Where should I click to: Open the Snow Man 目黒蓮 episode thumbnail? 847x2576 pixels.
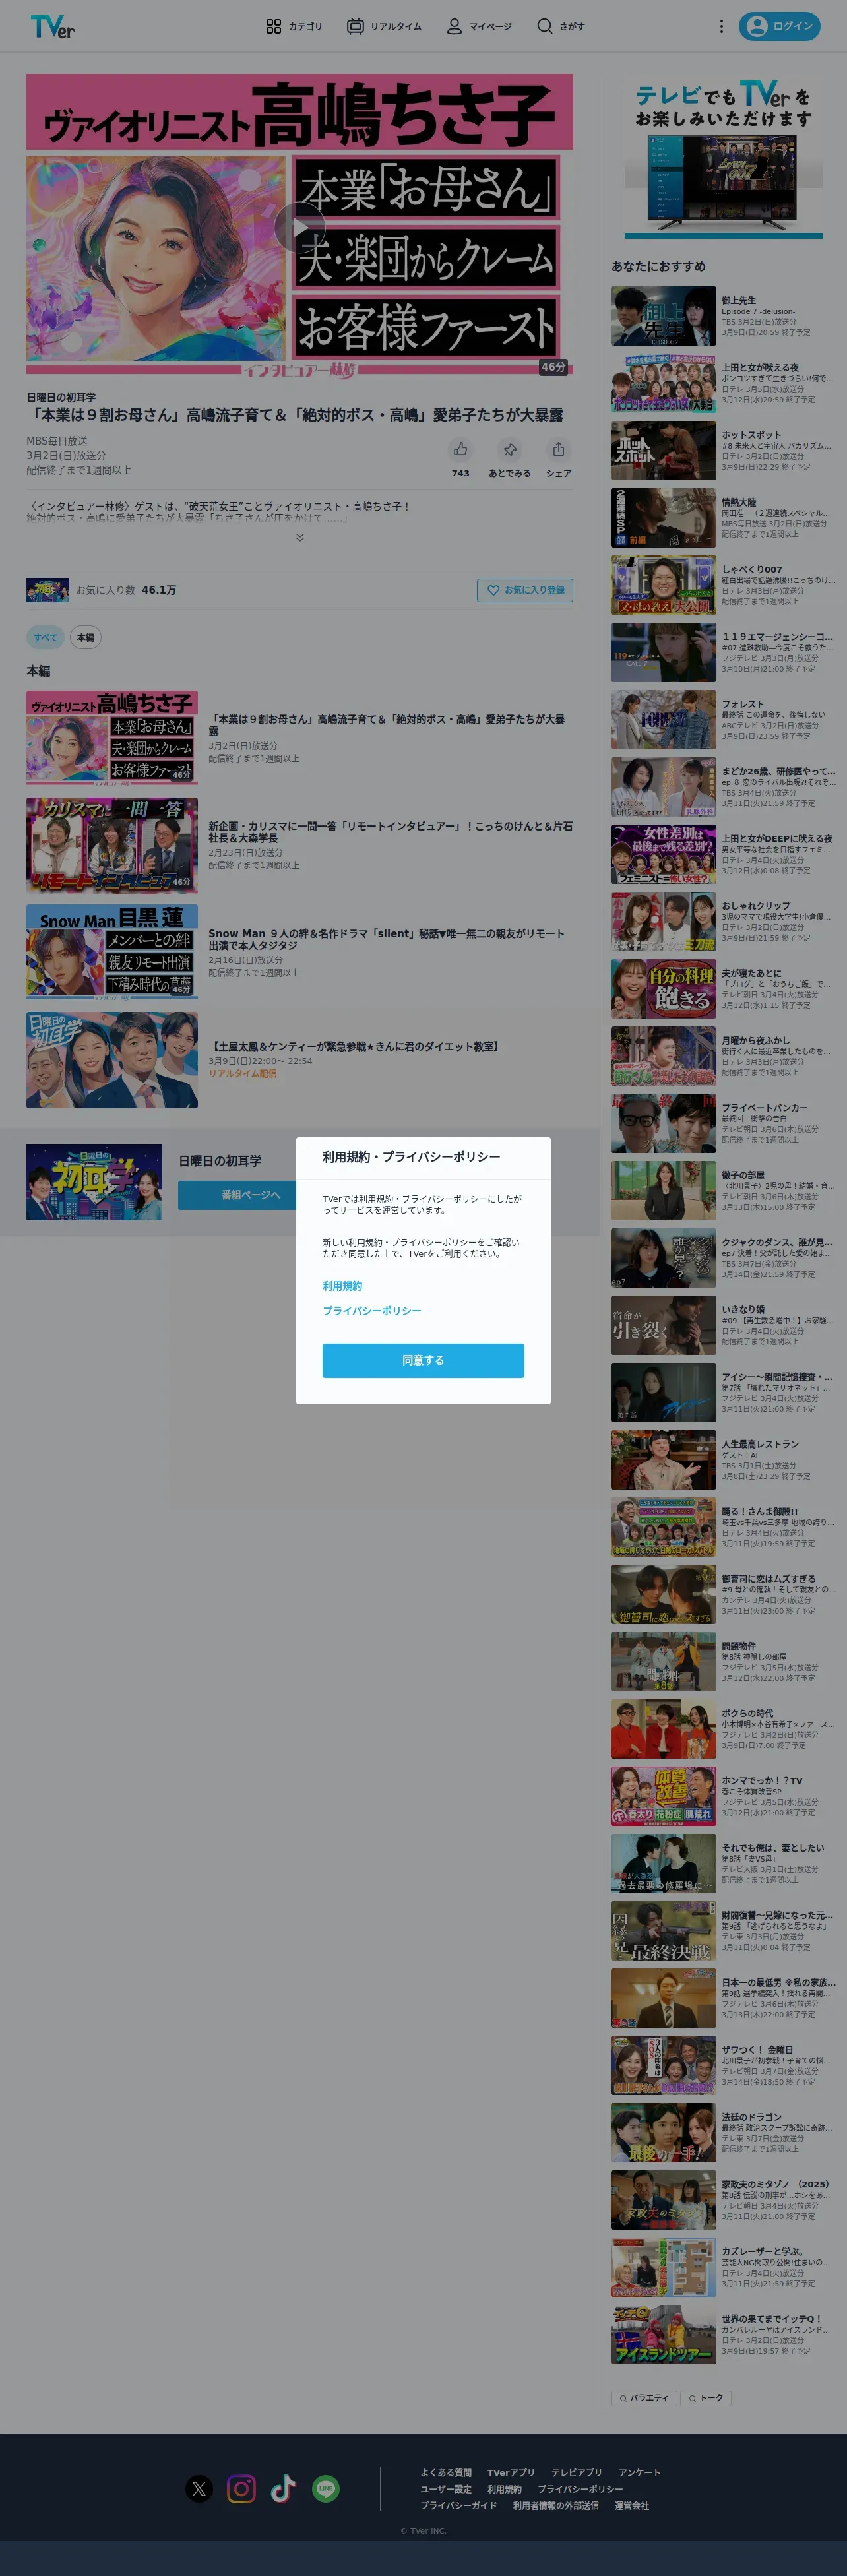[x=112, y=952]
